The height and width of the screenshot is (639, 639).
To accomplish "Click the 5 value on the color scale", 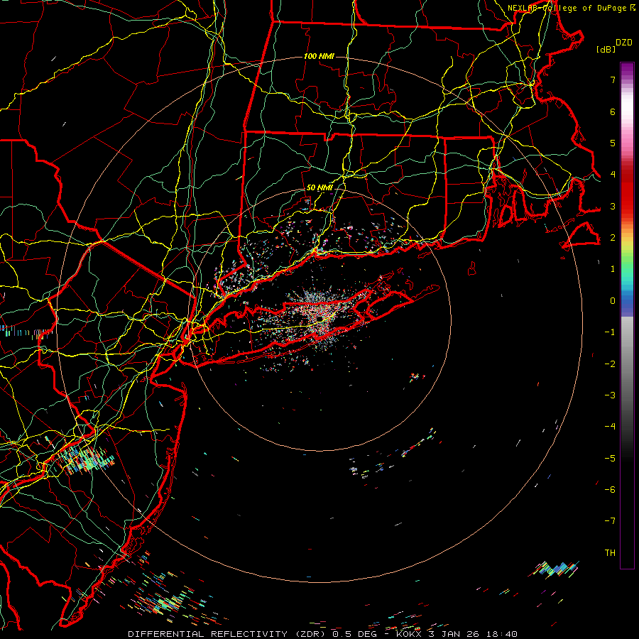I will [x=613, y=143].
